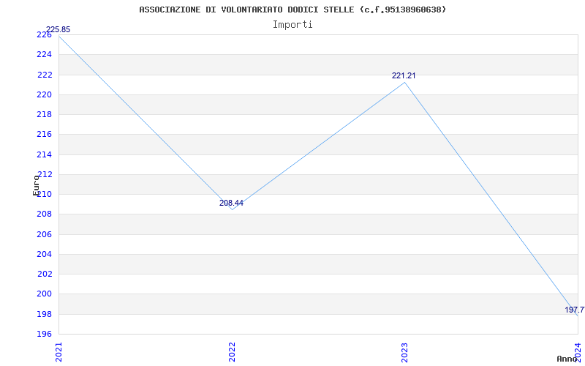Viewport: 585px width, 366px height.
Task: Click the 208.44 data label
Action: (231, 203)
